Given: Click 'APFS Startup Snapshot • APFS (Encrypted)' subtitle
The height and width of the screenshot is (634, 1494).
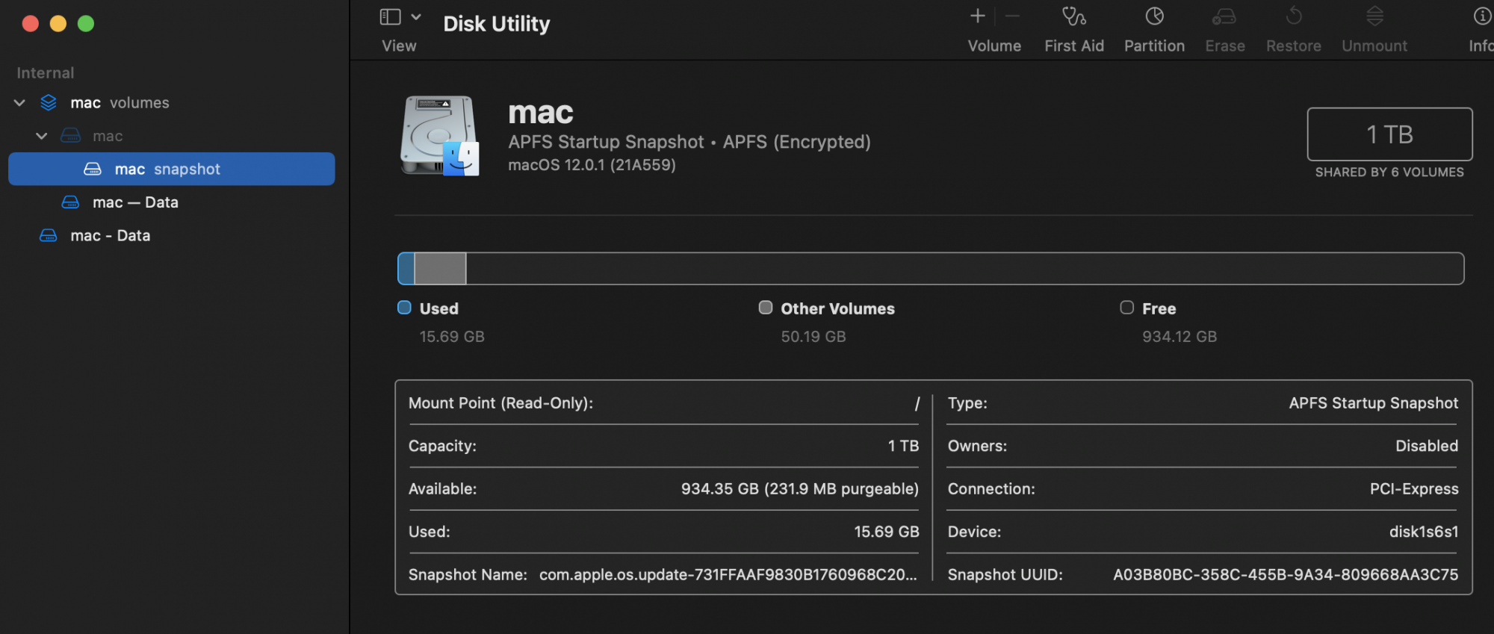Looking at the screenshot, I should tap(689, 142).
